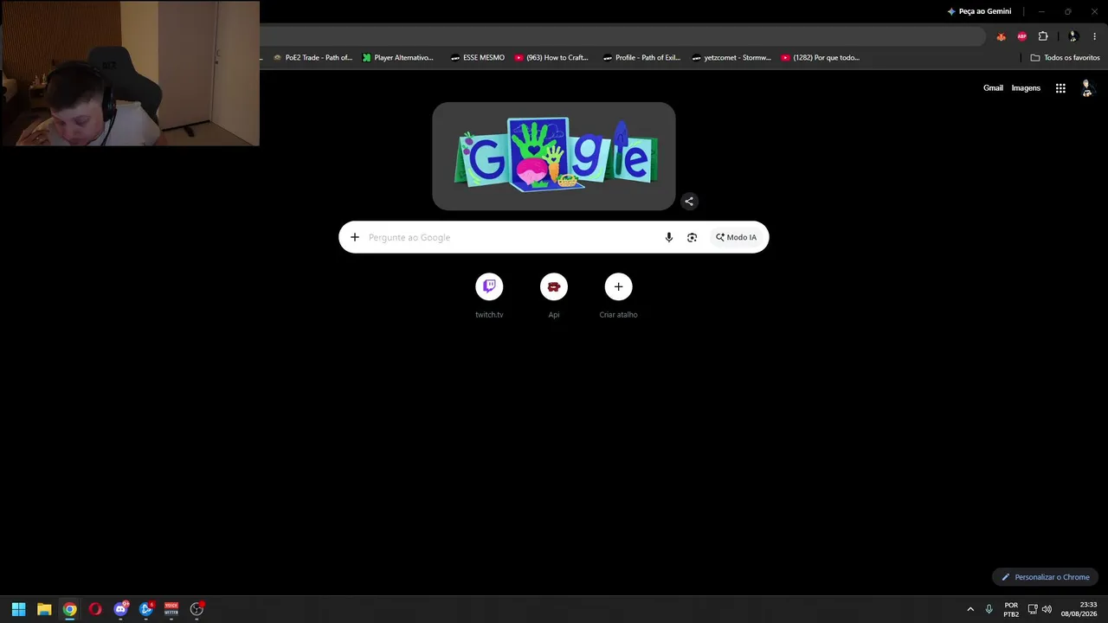Share the Google Doodle

(689, 202)
